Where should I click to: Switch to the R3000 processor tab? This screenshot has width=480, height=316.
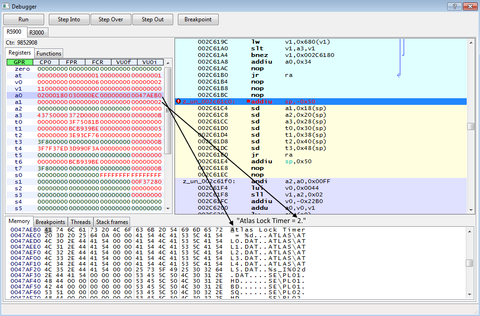37,32
